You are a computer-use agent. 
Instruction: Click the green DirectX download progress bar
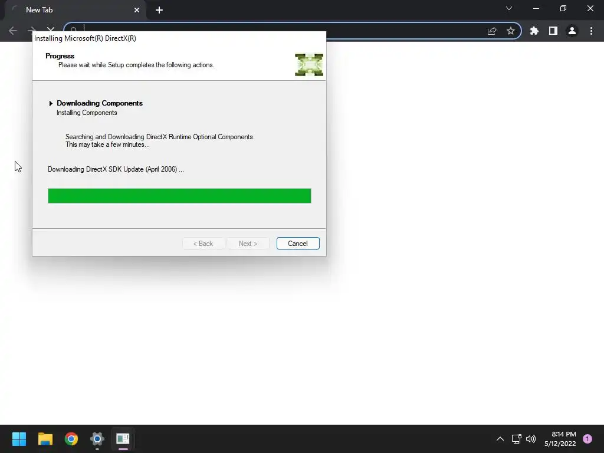179,196
